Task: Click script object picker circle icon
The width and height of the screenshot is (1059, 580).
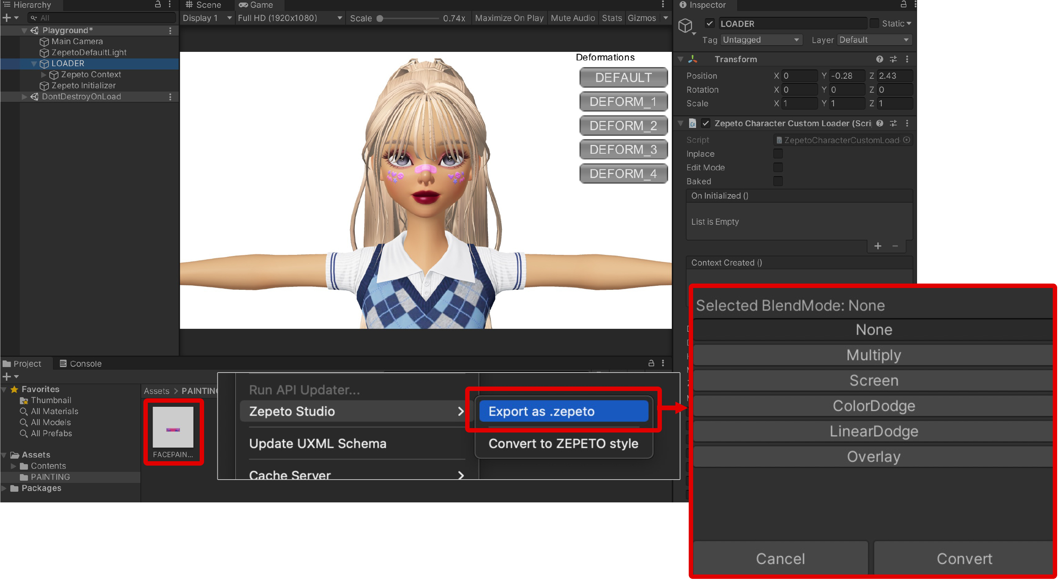Action: pos(906,140)
